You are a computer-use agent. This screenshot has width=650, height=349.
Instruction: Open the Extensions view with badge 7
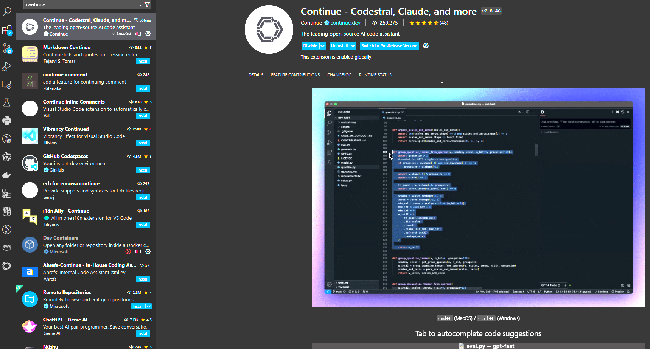click(x=7, y=30)
